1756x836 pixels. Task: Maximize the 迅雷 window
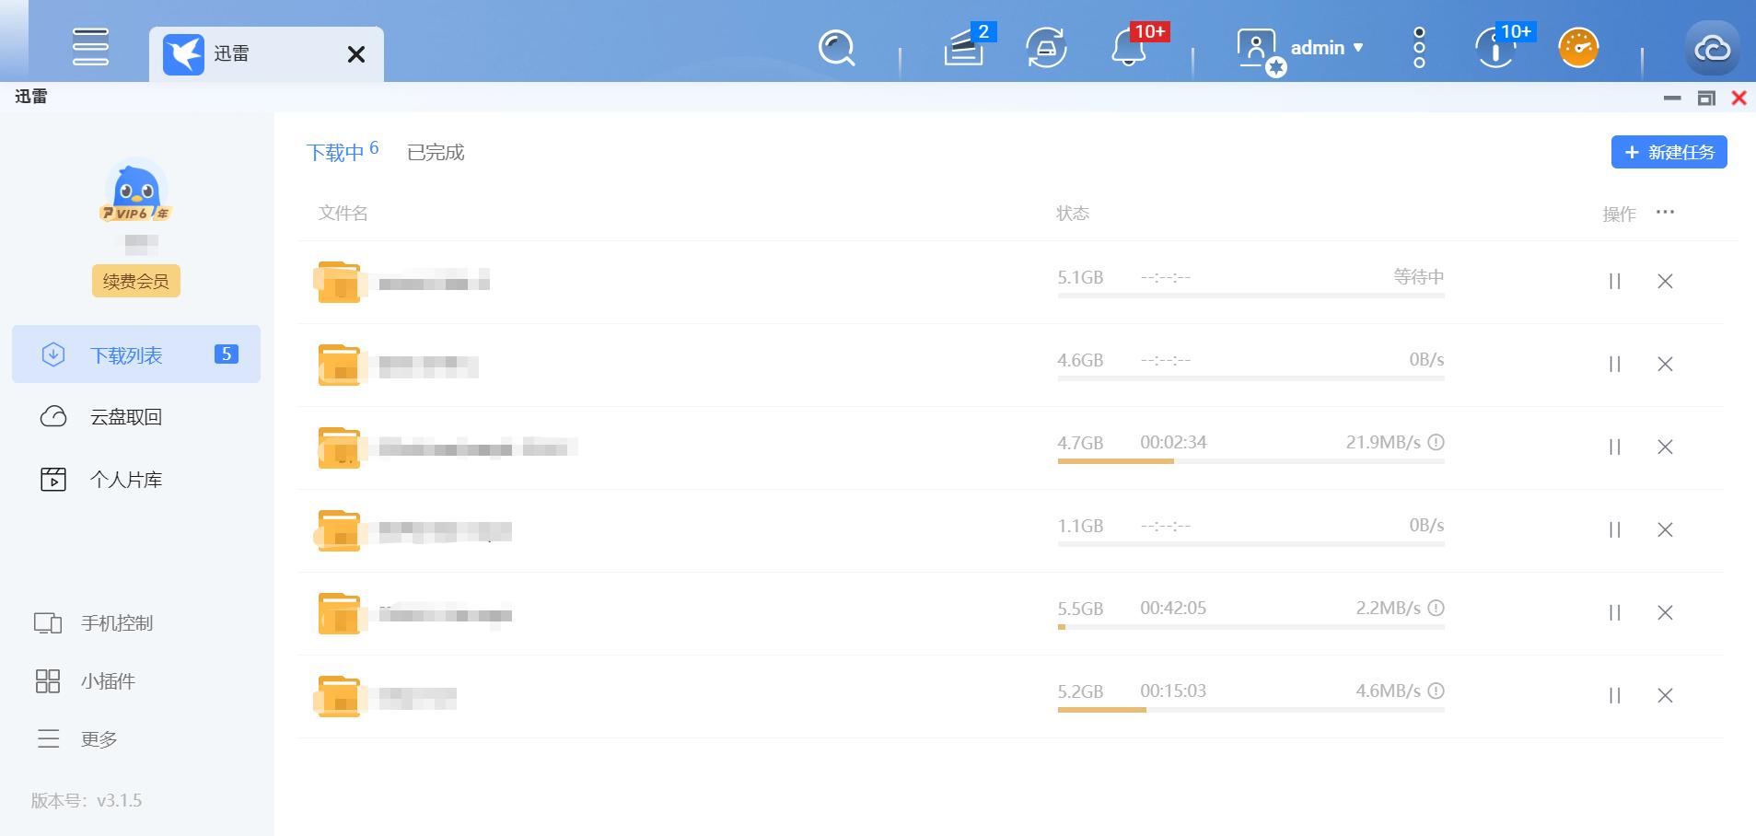tap(1706, 98)
